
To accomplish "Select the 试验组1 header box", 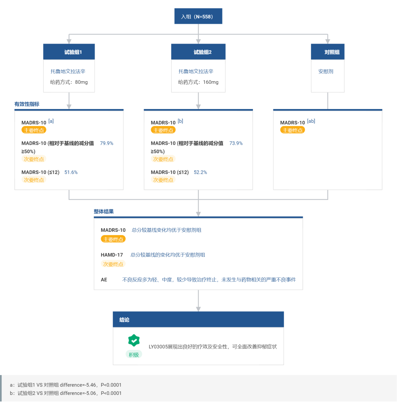I will click(69, 52).
